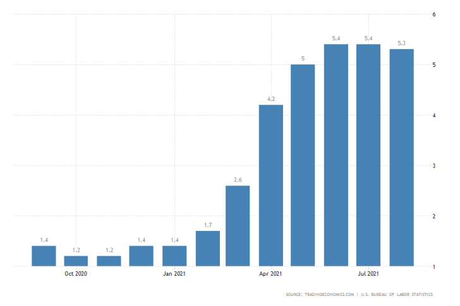Select the 5.4 bar above Jul 2021

click(368, 155)
